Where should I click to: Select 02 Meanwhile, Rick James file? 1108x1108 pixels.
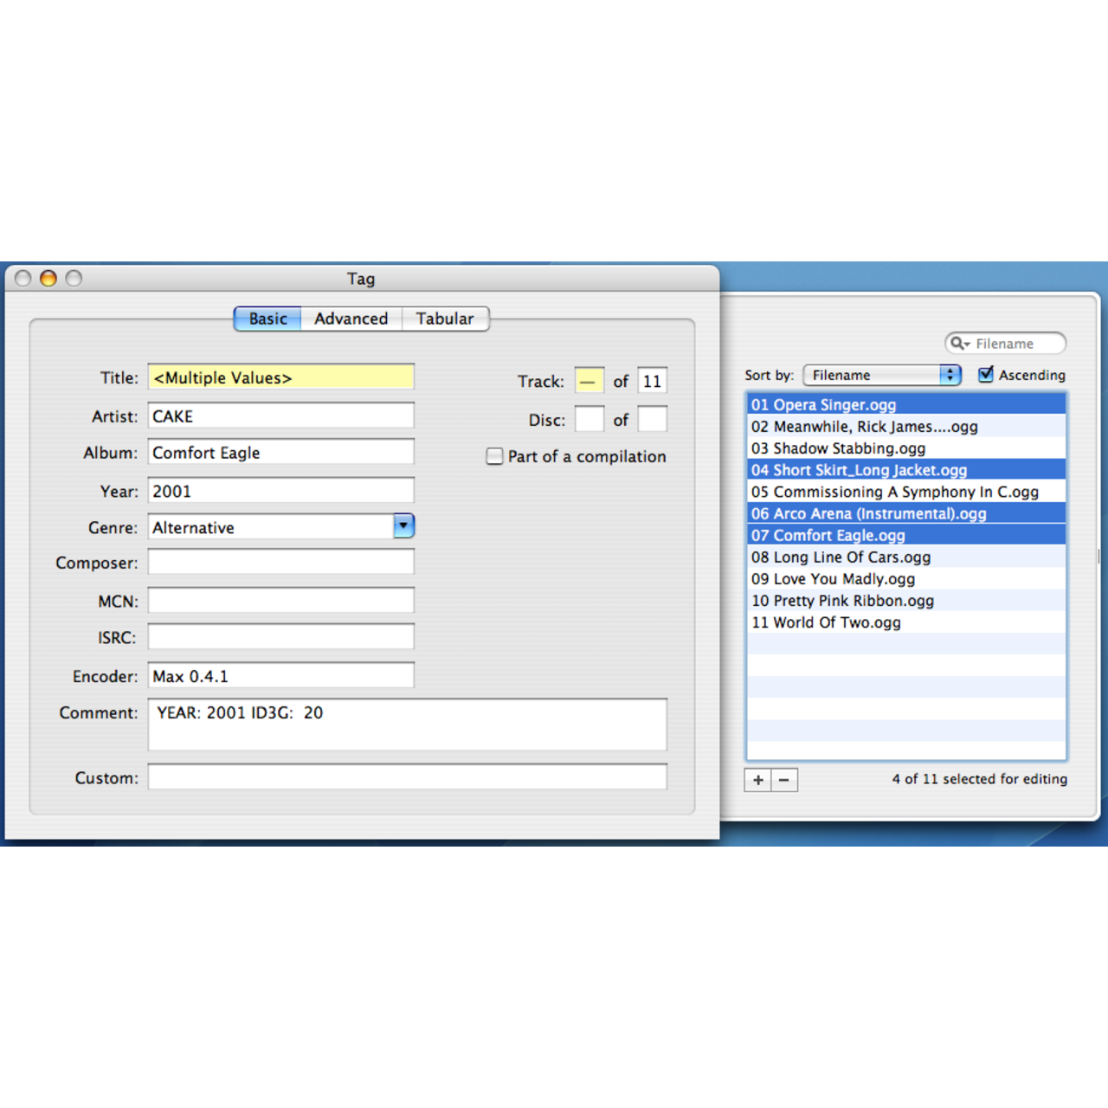[864, 427]
